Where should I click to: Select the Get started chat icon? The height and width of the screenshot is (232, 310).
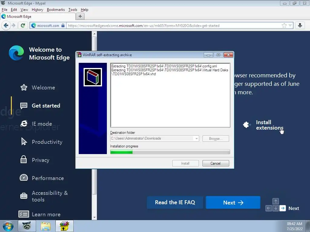click(24, 106)
